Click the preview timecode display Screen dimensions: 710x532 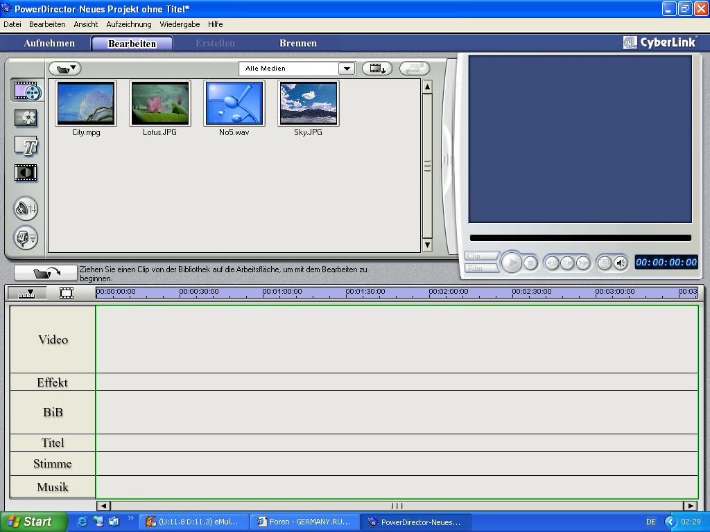pyautogui.click(x=666, y=263)
